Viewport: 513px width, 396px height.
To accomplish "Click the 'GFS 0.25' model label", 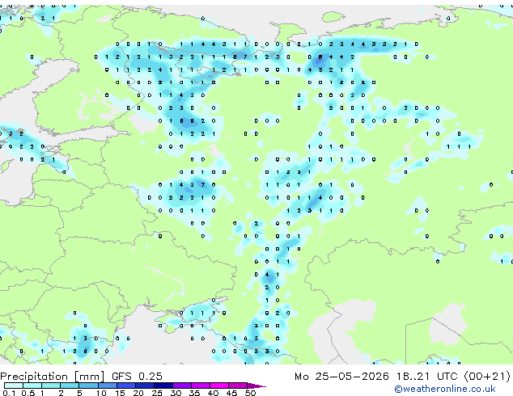I will point(137,376).
